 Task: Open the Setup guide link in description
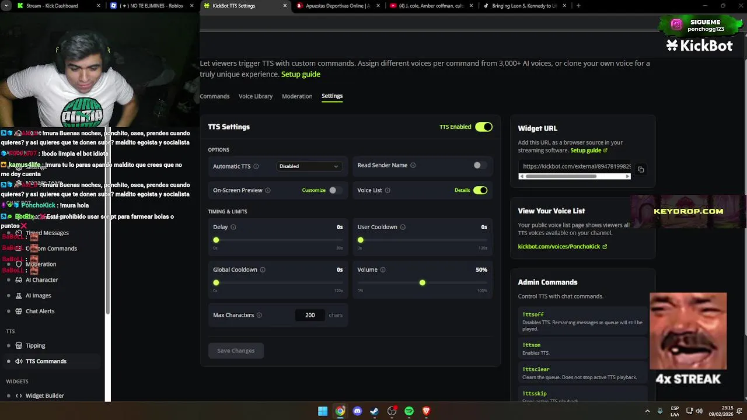301,75
